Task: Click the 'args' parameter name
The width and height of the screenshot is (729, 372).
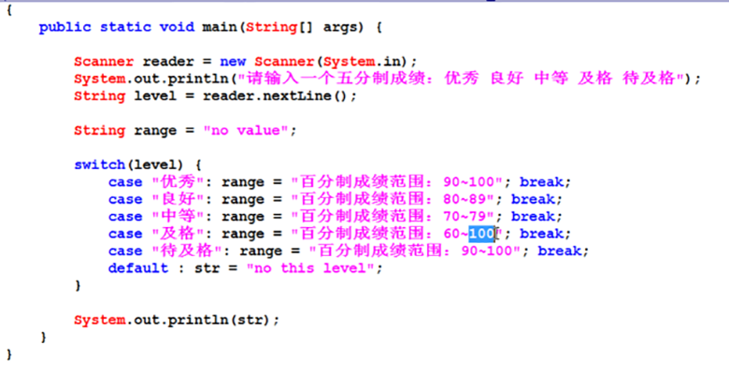Action: pyautogui.click(x=340, y=28)
